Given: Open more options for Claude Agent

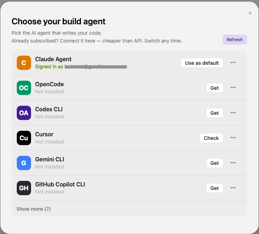Looking at the screenshot, I should (233, 63).
